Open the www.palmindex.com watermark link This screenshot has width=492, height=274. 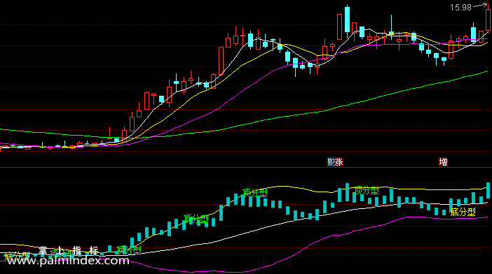(x=68, y=261)
